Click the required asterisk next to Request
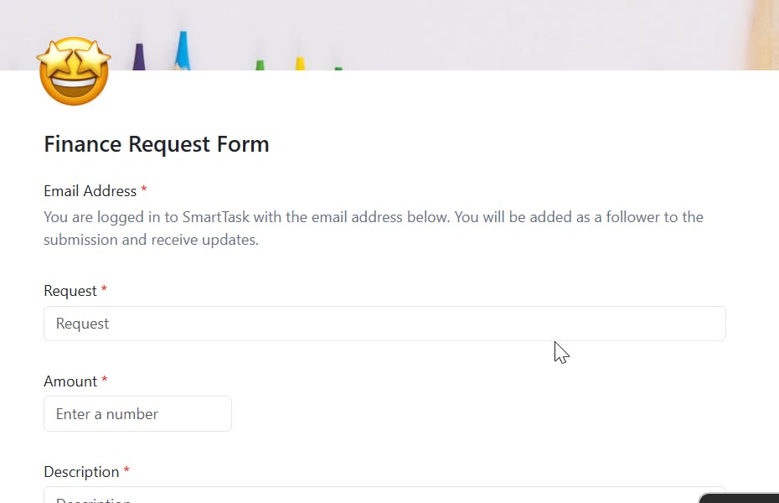The width and height of the screenshot is (779, 503). click(x=104, y=291)
